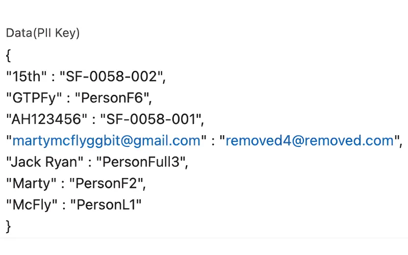Viewport: 408px width, 255px height.
Task: Click the removed4@removed.com link
Action: pos(310,141)
